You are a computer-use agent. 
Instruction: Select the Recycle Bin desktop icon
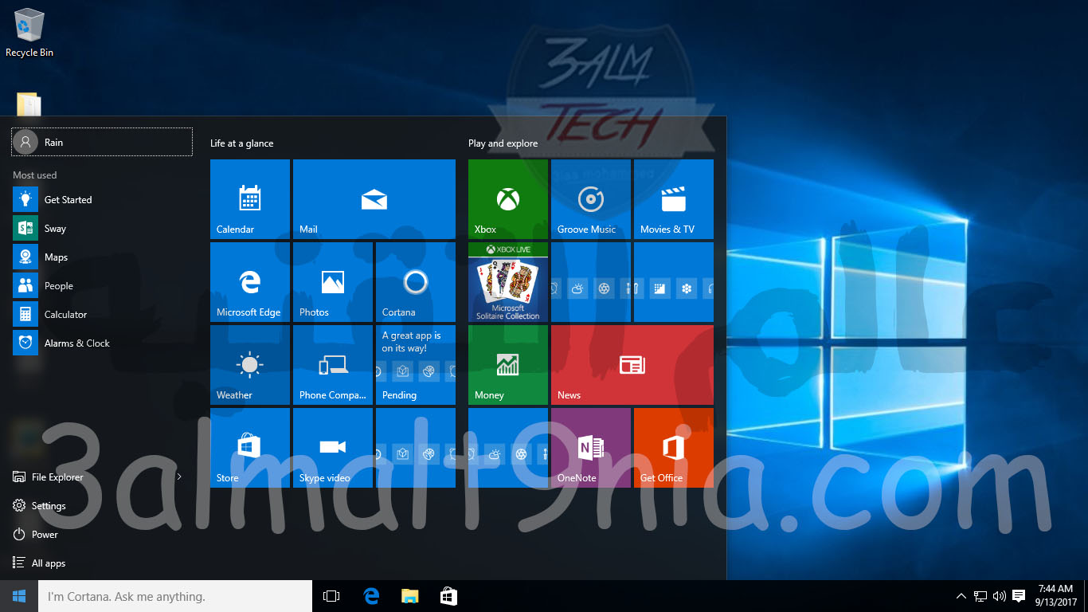(x=29, y=33)
